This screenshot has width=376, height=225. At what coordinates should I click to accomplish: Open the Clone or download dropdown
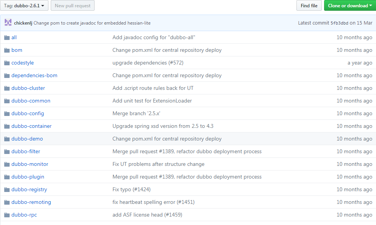pos(350,5)
